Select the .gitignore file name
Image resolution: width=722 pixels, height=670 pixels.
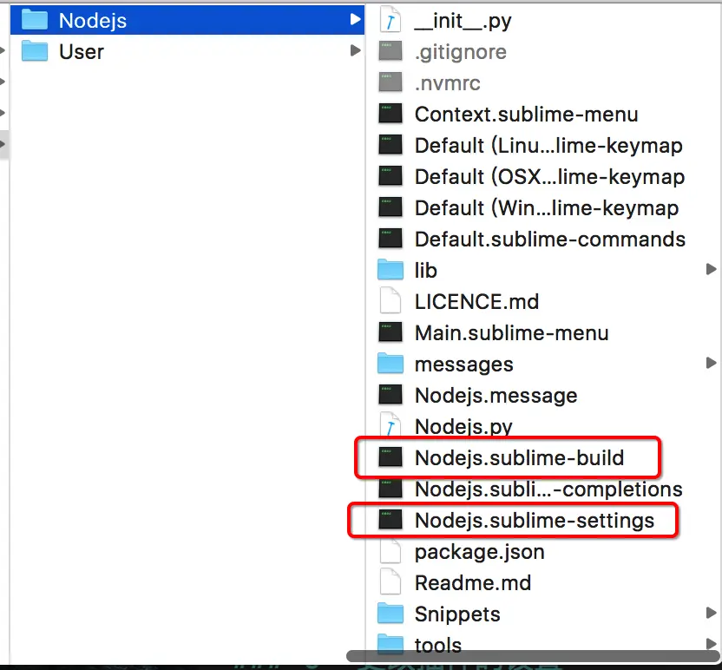[x=461, y=52]
